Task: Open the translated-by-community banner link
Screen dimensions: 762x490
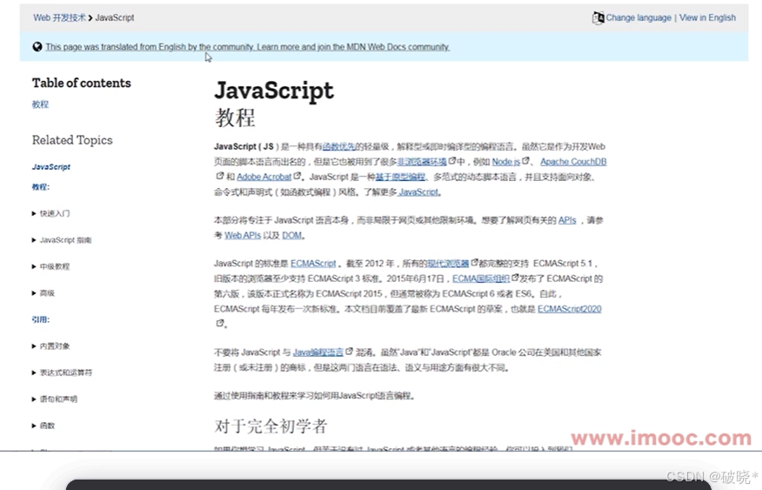Action: [247, 47]
